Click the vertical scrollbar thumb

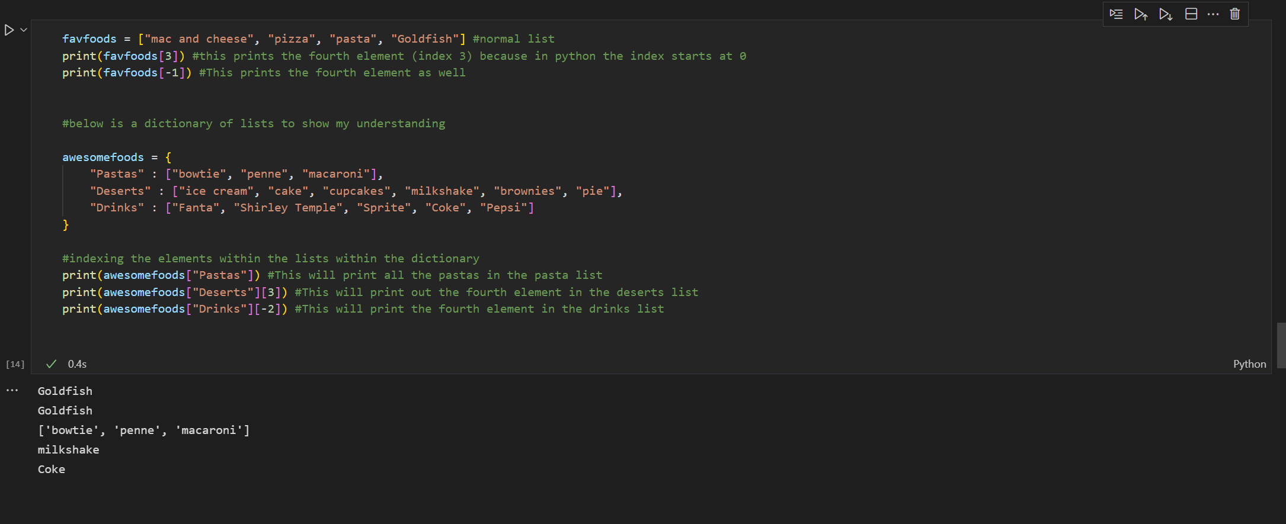coord(1281,345)
